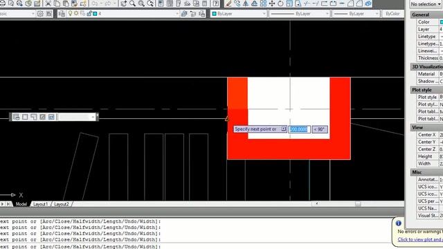The image size is (443, 249).
Task: Click the layer 4 color swatch
Action: [x=96, y=14]
